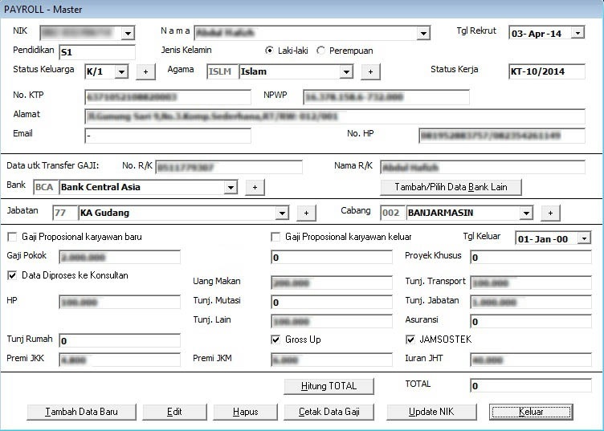This screenshot has width=604, height=431.
Task: Open the NIK dropdown list
Action: [x=128, y=34]
